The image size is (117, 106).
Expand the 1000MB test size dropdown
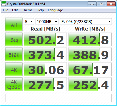(47, 22)
